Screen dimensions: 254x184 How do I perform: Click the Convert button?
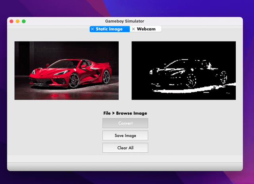pos(125,123)
